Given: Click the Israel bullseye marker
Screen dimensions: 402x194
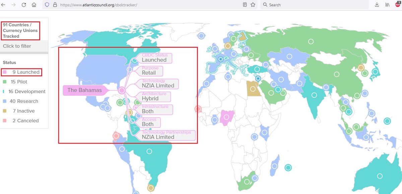Looking at the screenshot, I should click(258, 79).
